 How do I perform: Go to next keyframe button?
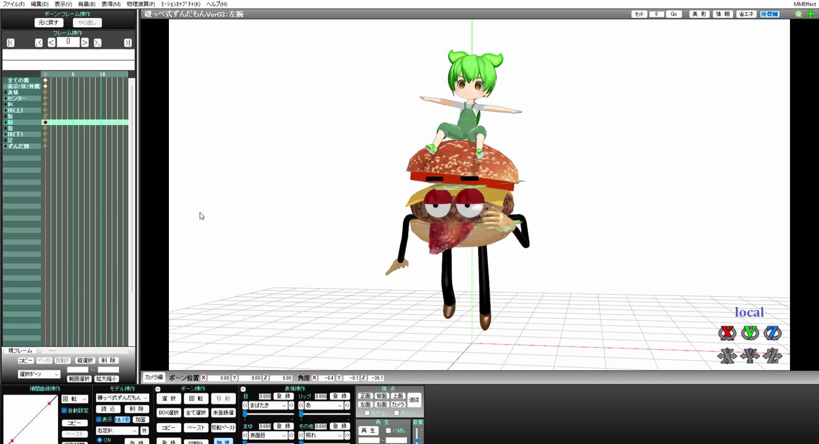tap(97, 43)
